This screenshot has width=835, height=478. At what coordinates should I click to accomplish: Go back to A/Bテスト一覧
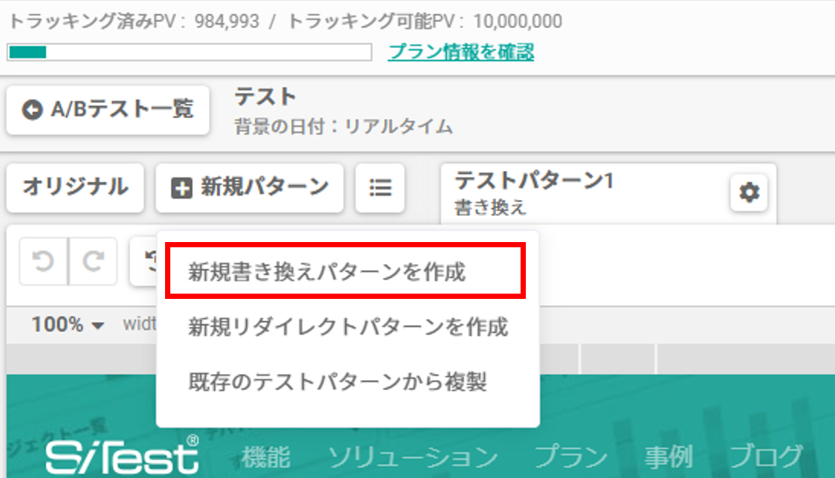(107, 110)
